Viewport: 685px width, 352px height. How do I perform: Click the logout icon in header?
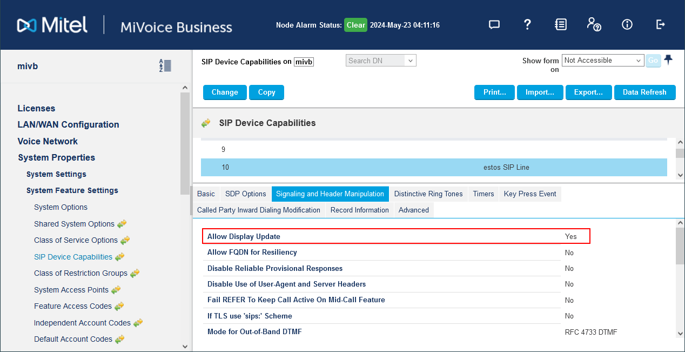click(660, 25)
